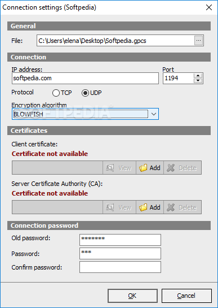Confirm the settings with OK
Viewport: 218px width, 308px height.
tap(132, 296)
